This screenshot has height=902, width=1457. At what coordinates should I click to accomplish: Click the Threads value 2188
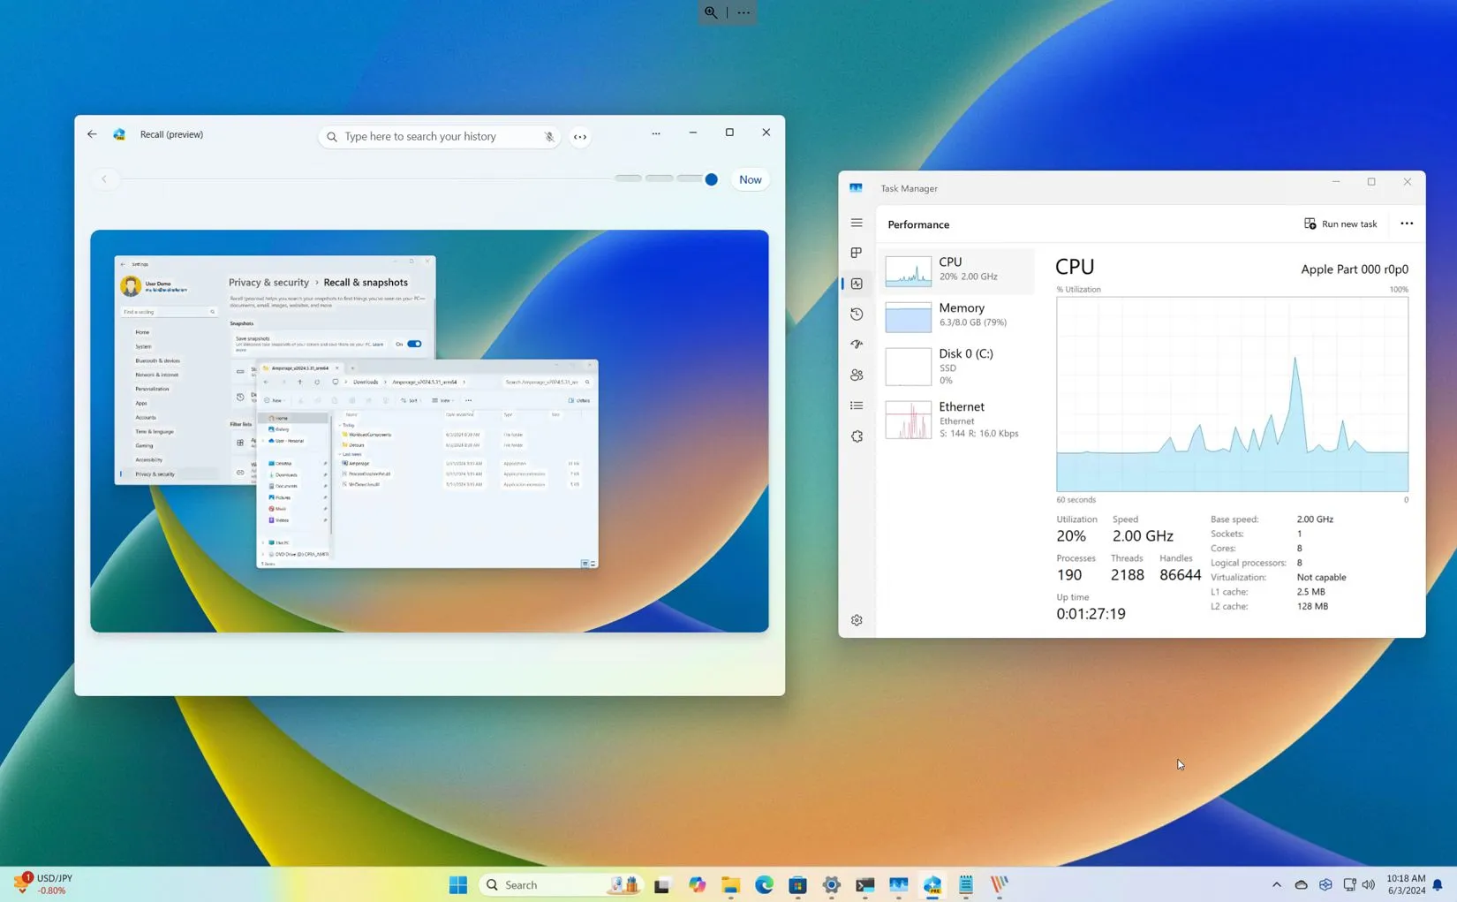[x=1127, y=575]
